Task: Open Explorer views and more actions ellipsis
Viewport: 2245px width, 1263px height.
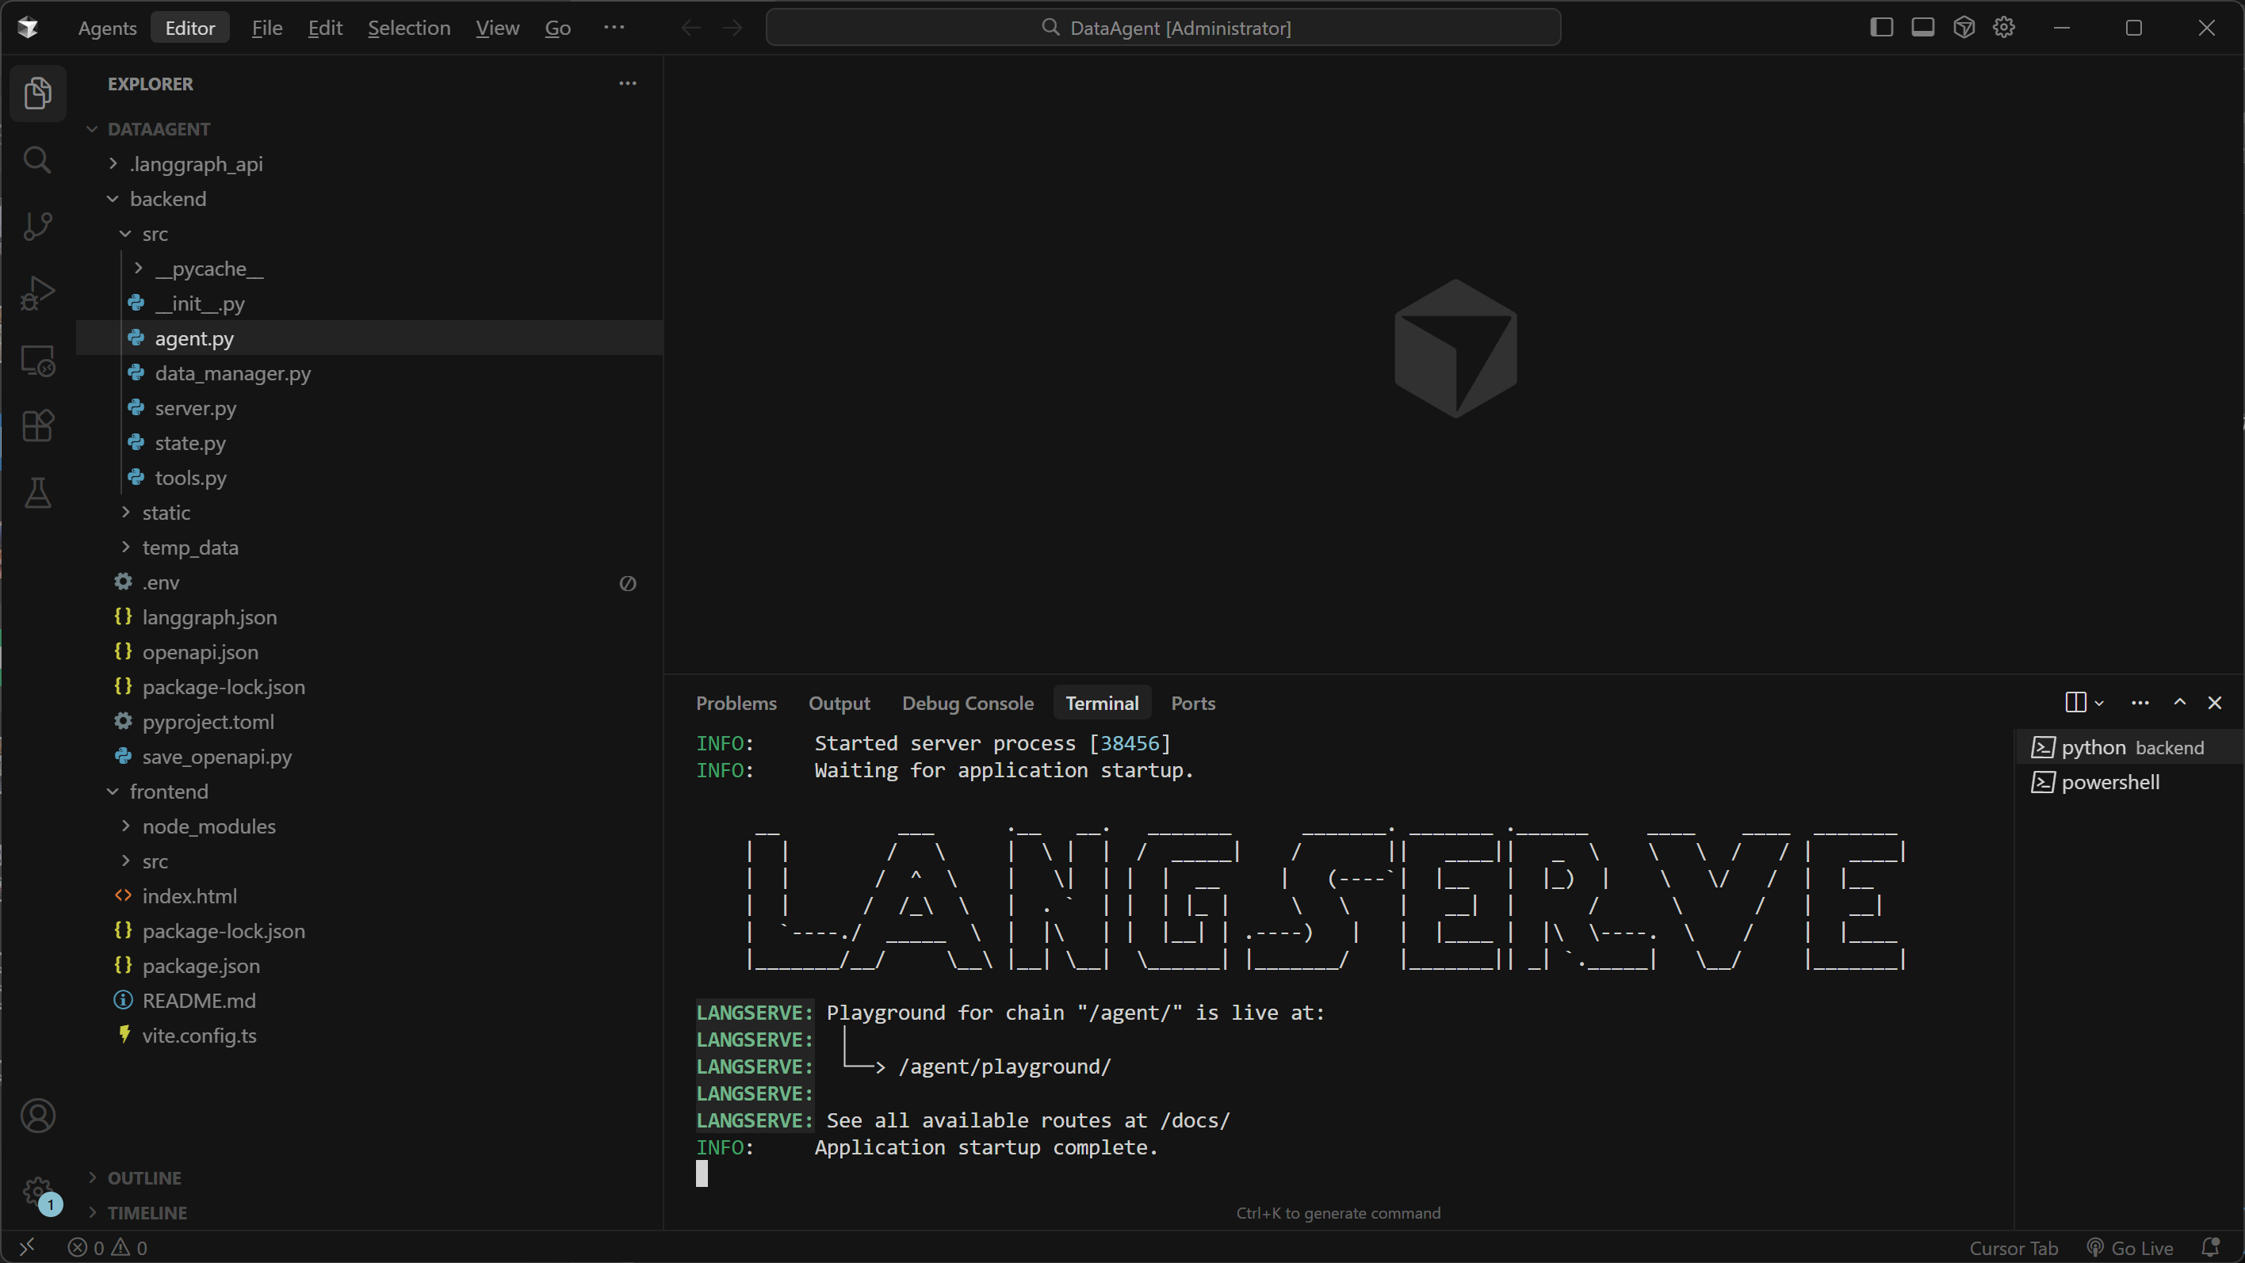Action: (628, 84)
